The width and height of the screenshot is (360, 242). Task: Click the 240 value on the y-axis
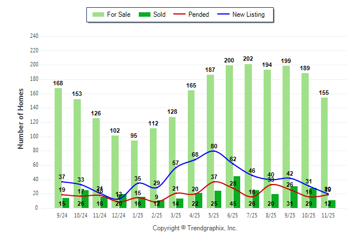pyautogui.click(x=35, y=36)
